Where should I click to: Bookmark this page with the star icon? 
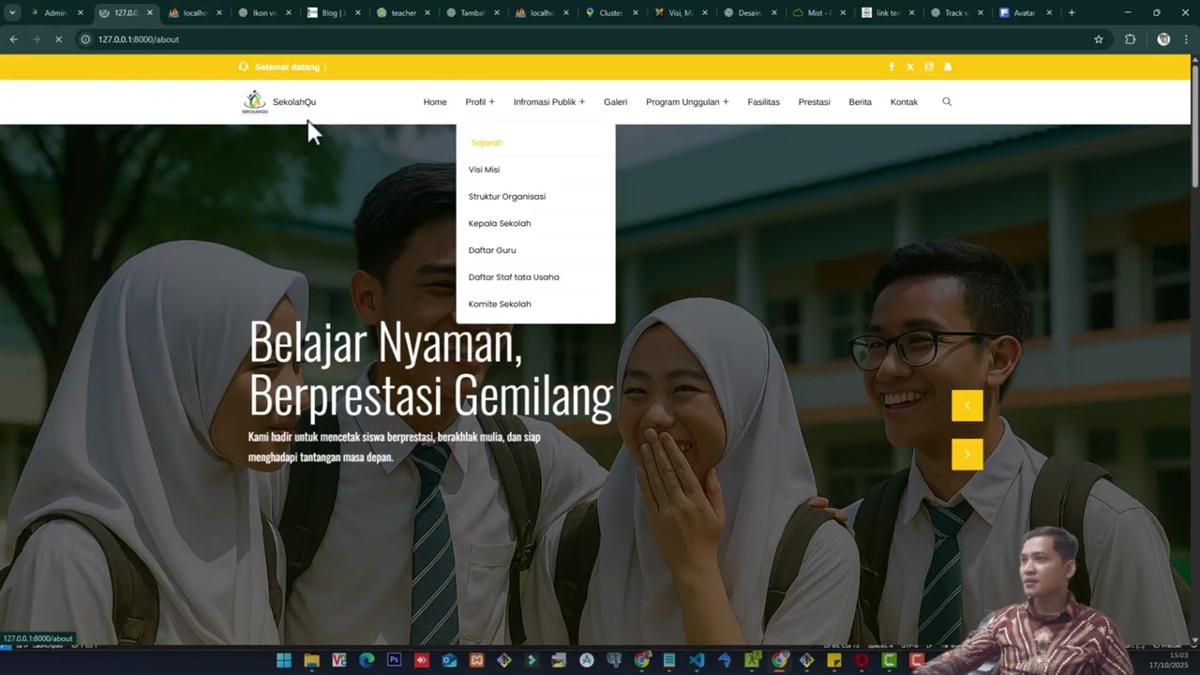point(1099,39)
